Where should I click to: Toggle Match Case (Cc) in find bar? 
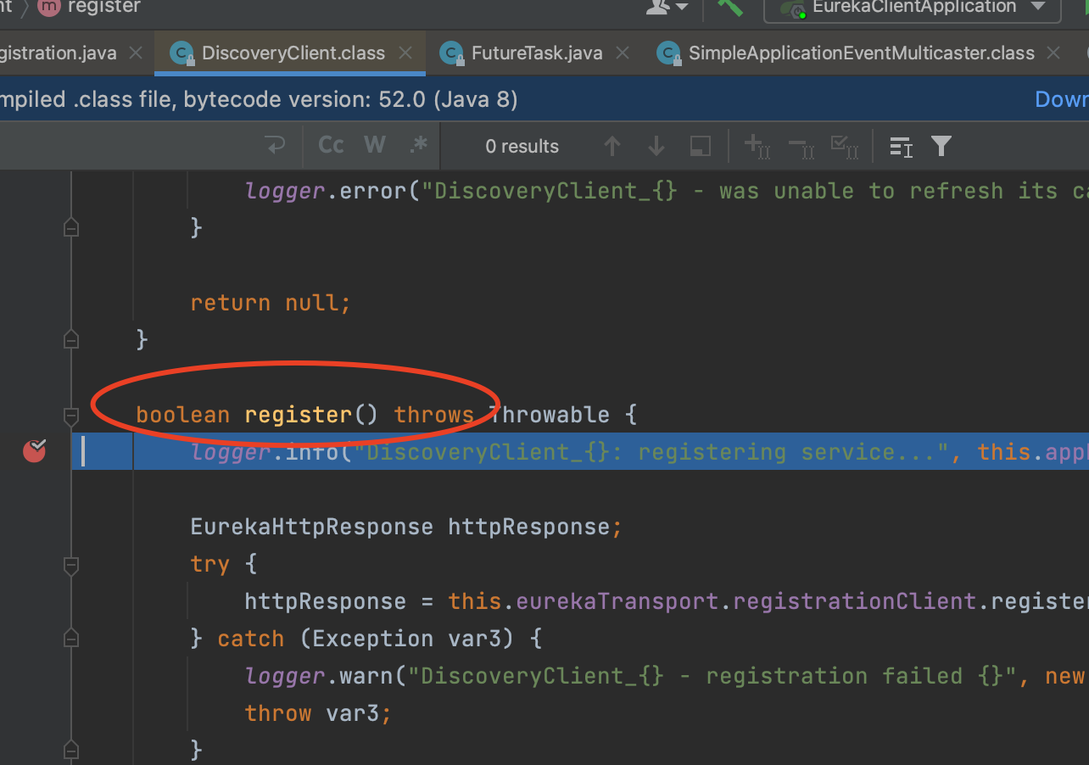click(x=331, y=146)
